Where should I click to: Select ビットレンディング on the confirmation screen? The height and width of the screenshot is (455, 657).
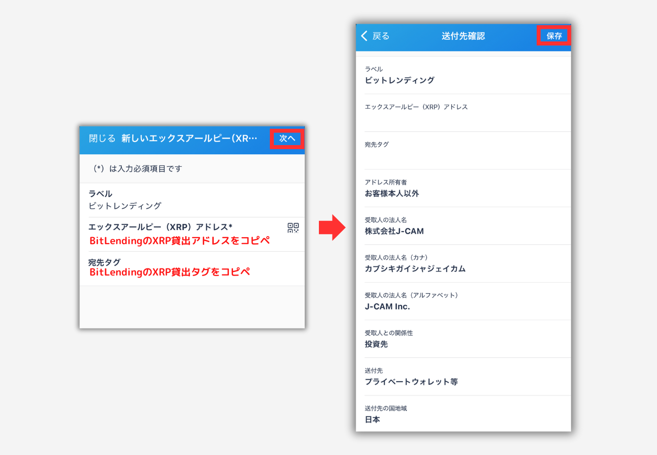(x=399, y=80)
